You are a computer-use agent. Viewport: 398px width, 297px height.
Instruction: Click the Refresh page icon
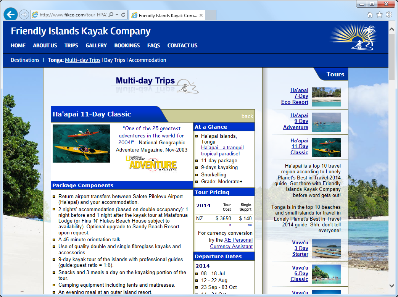(x=123, y=15)
